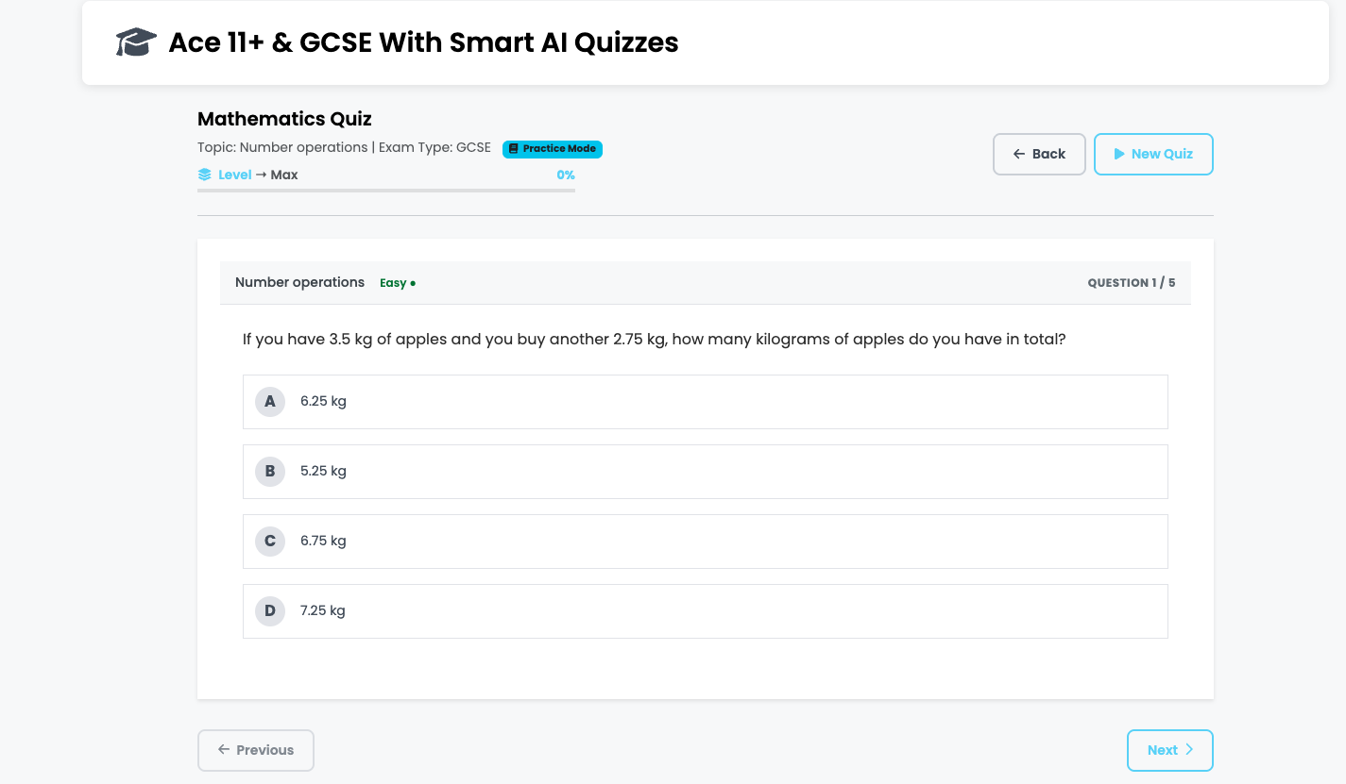
Task: Select answer B, 5.25 kg
Action: (x=705, y=471)
